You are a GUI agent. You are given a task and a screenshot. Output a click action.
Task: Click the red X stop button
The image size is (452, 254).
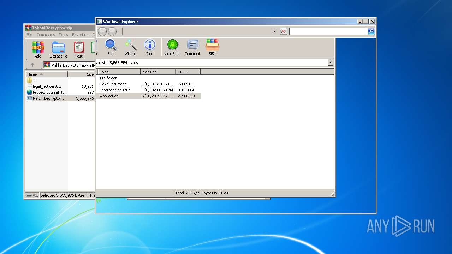coord(283,31)
